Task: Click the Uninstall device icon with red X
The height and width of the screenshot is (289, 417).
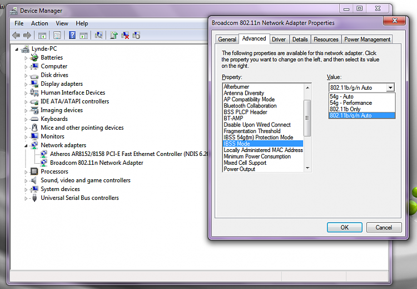Action: pyautogui.click(x=126, y=35)
